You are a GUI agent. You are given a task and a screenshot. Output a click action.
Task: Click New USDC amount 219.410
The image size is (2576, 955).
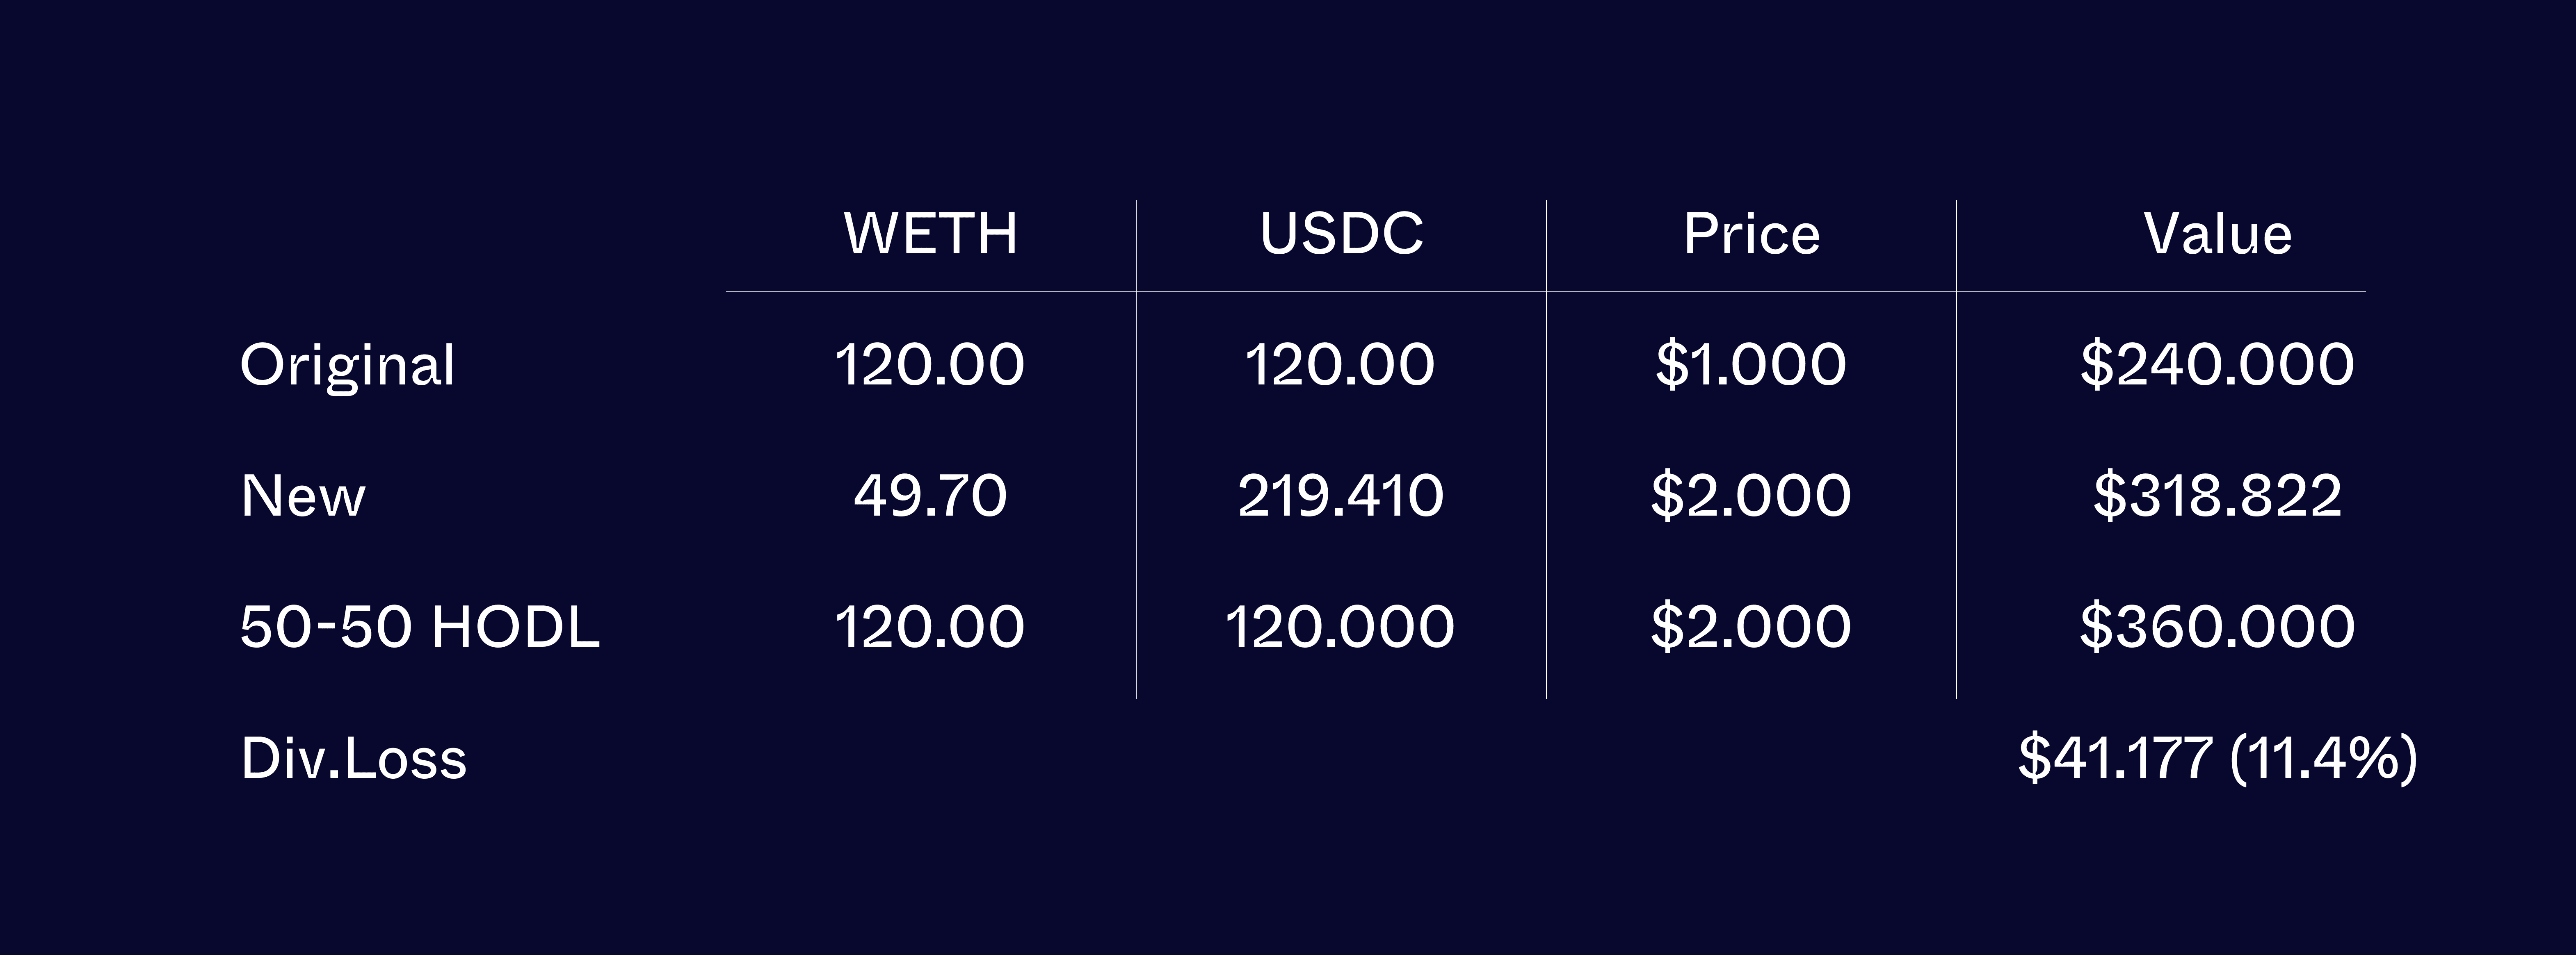1340,496
